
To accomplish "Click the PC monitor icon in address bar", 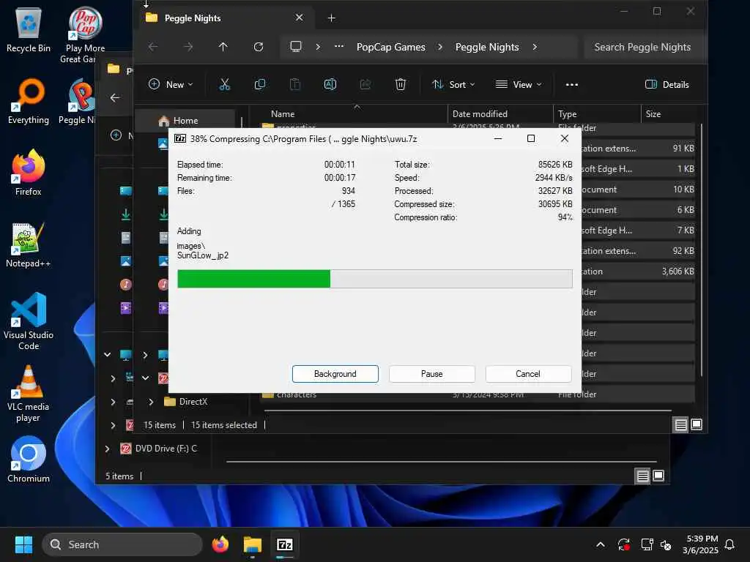I will click(x=296, y=47).
